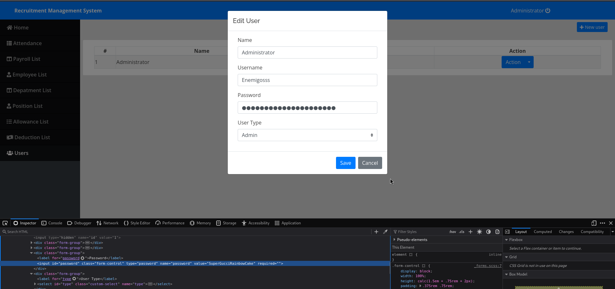The image size is (615, 289).
Task: Click the Cancel button
Action: pos(370,163)
